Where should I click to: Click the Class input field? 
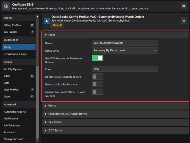(x=125, y=69)
